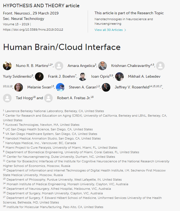Click author name Ioan Opris
The height and width of the screenshot is (211, 180).
coord(100,76)
